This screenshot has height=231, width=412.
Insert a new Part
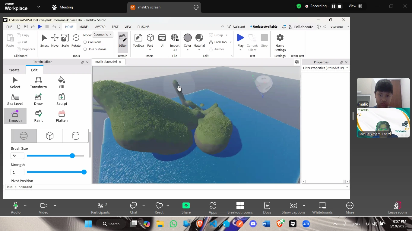coord(150,41)
